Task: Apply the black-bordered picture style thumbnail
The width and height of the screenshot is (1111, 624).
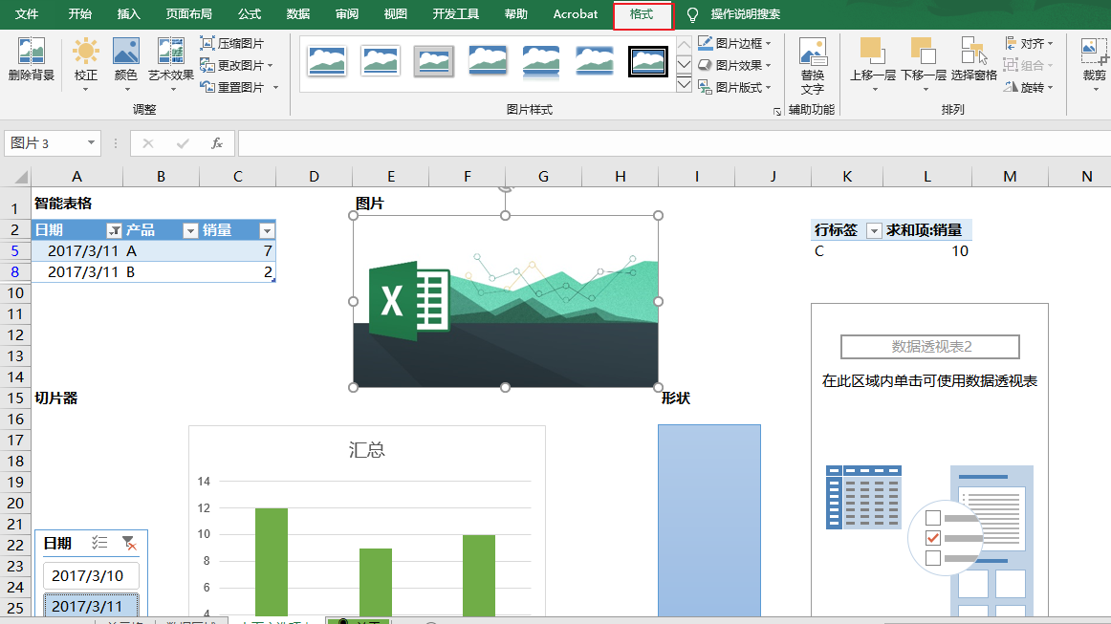Action: point(647,61)
